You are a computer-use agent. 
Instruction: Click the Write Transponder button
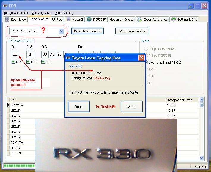click(x=132, y=31)
